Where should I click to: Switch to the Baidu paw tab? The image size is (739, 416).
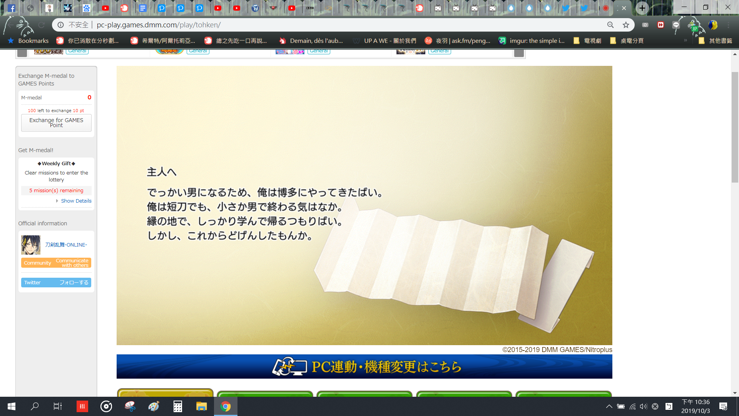point(87,8)
